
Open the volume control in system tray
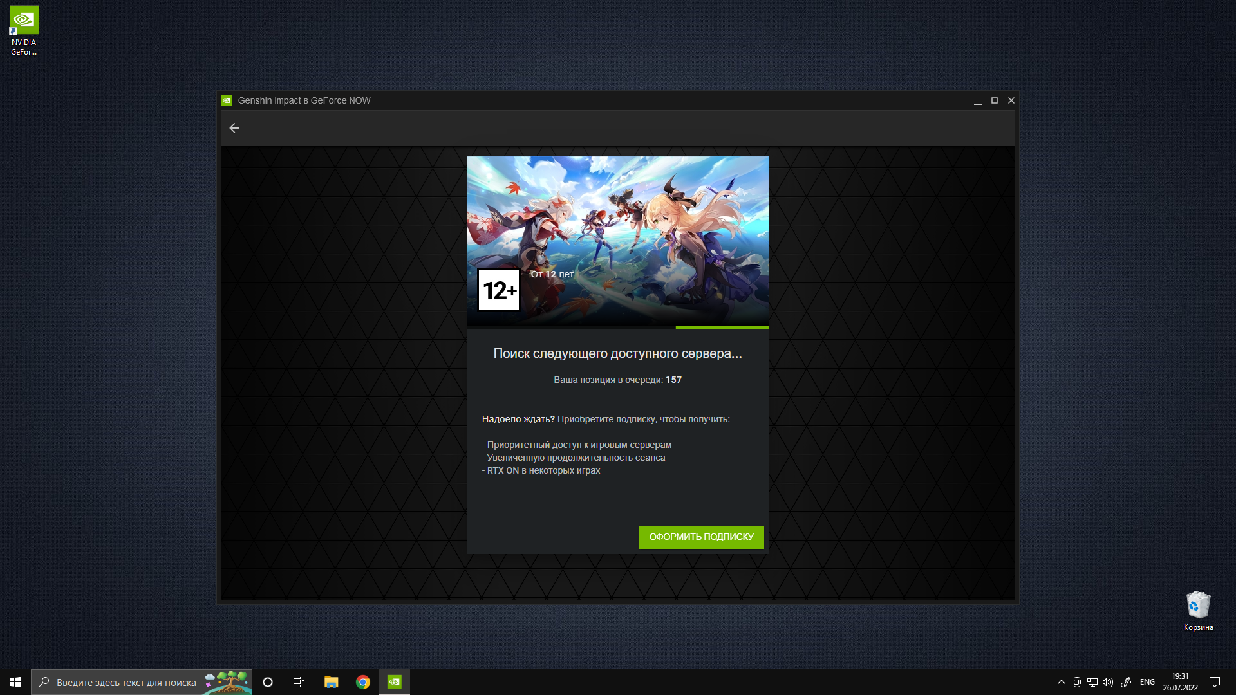click(x=1108, y=682)
